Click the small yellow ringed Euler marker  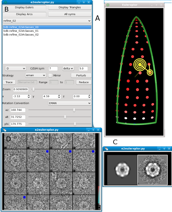coord(150,72)
